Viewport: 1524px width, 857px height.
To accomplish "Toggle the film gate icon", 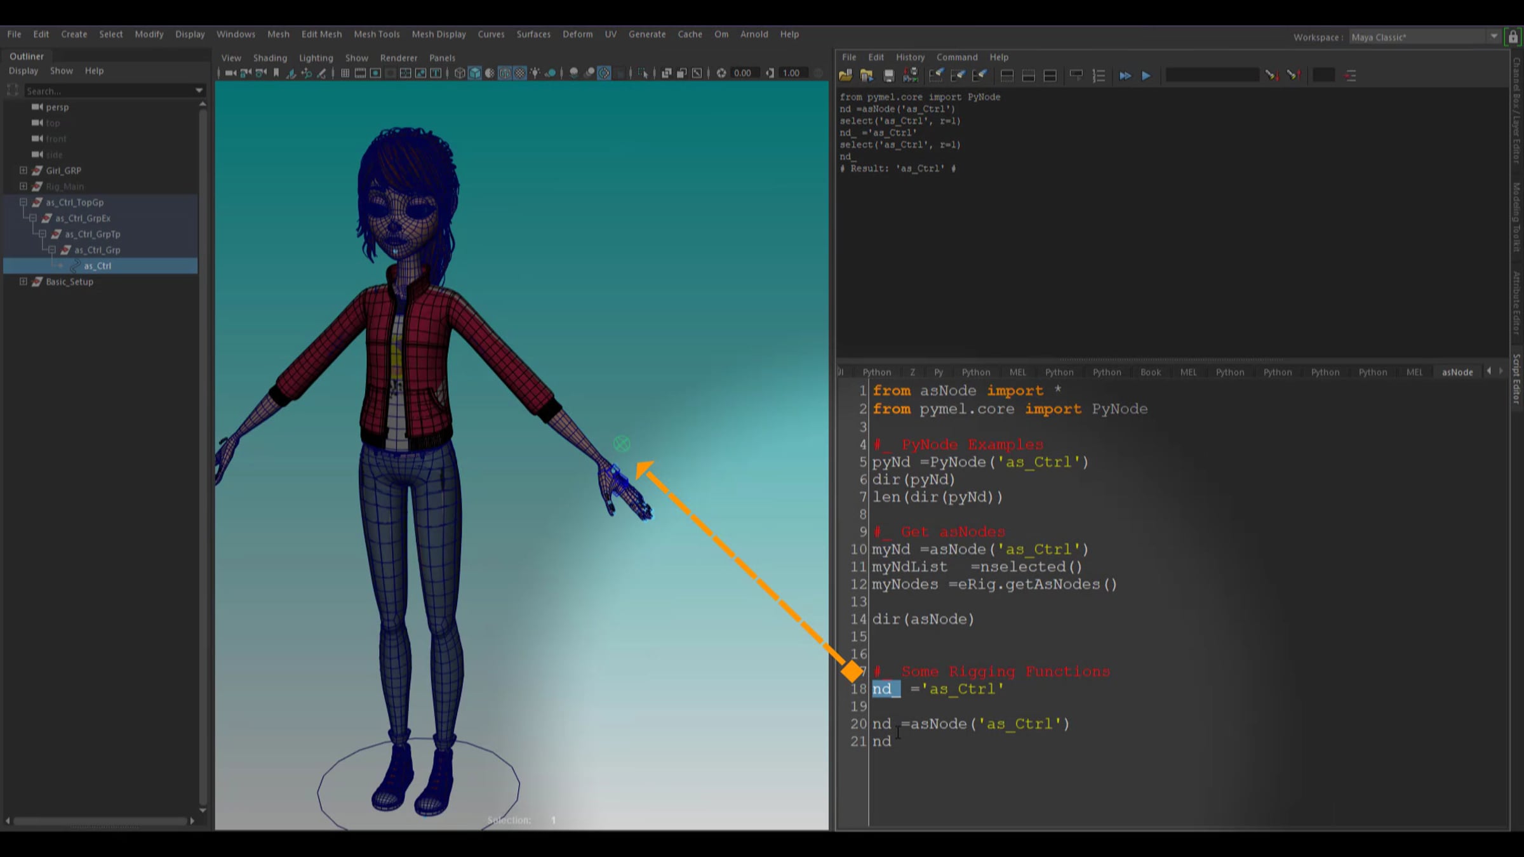I will (360, 73).
